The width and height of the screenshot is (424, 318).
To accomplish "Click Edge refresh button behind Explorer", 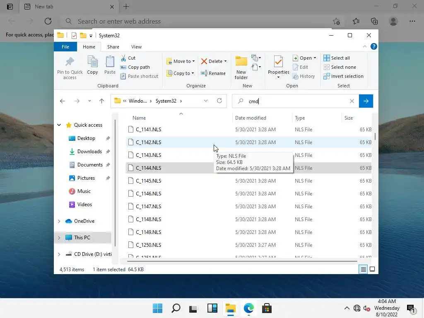I will 48,21.
